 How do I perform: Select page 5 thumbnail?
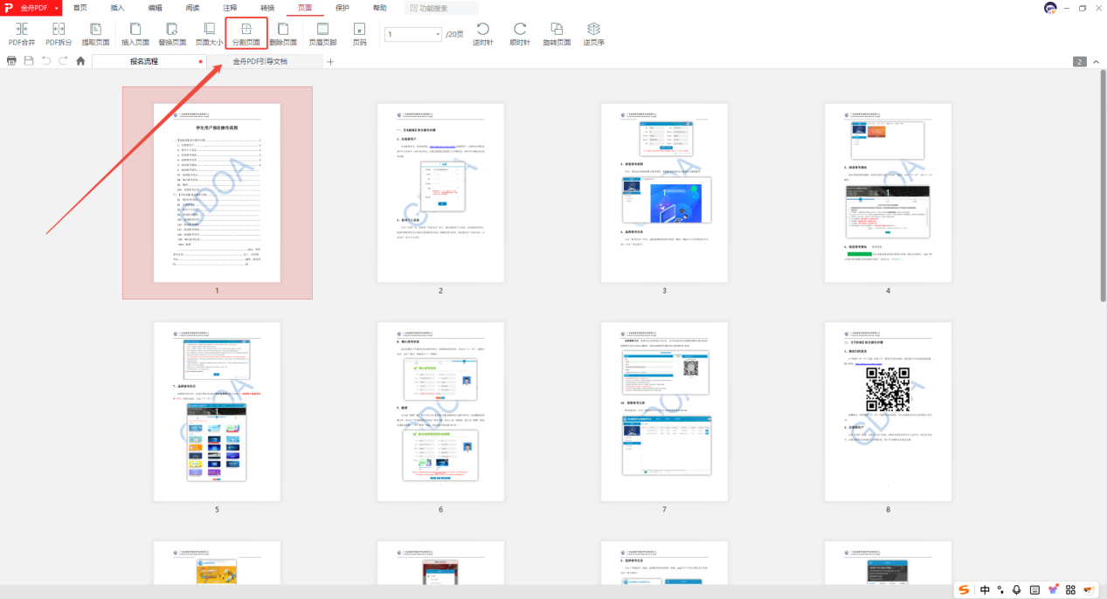217,411
